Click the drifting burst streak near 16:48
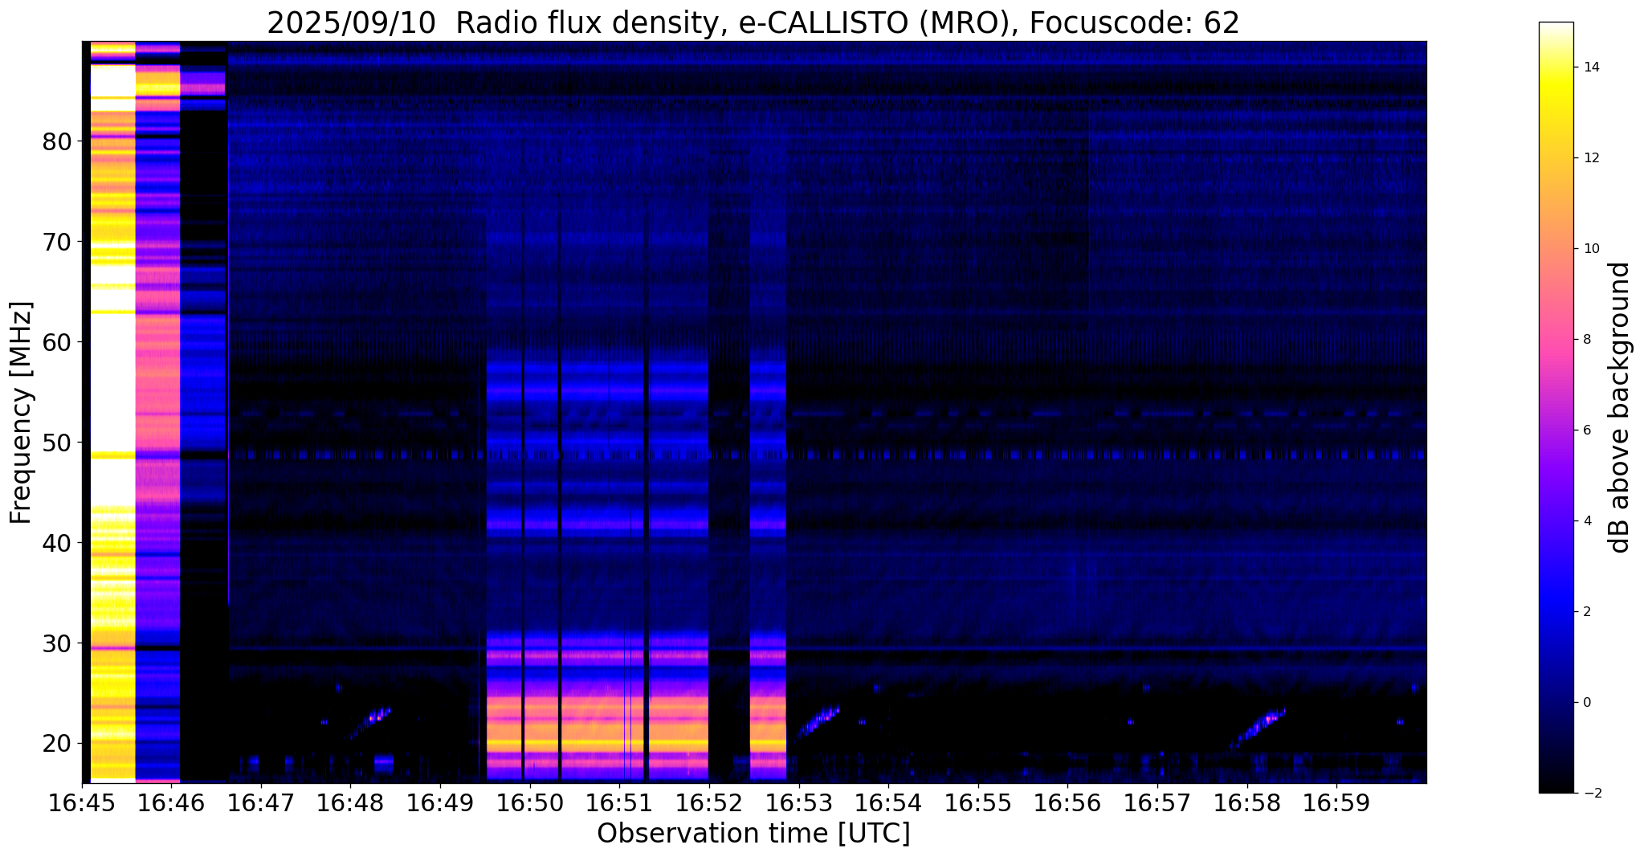The width and height of the screenshot is (1644, 857). tap(370, 723)
